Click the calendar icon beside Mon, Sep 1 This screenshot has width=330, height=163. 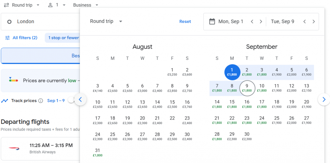(x=212, y=22)
